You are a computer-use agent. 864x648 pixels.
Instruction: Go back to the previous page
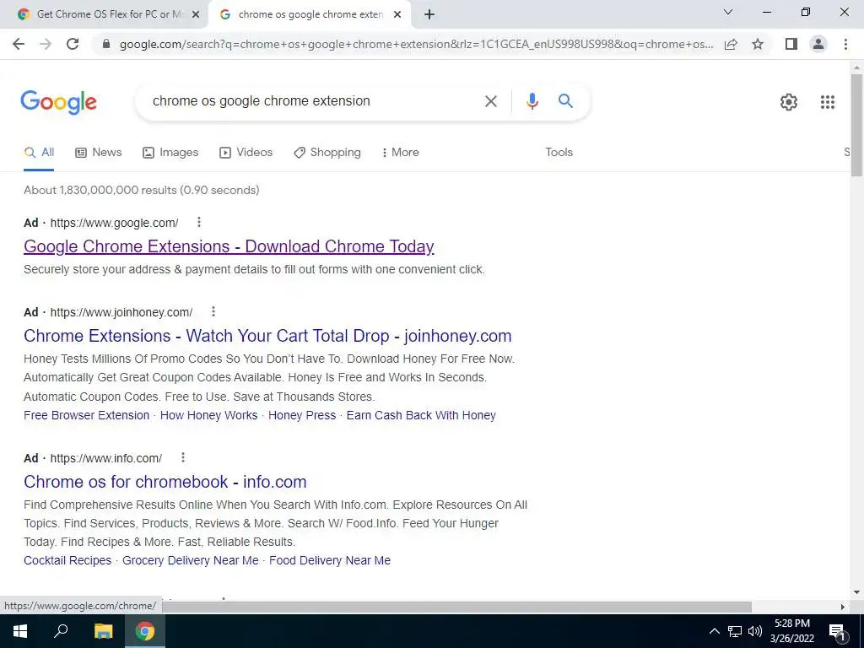(19, 44)
